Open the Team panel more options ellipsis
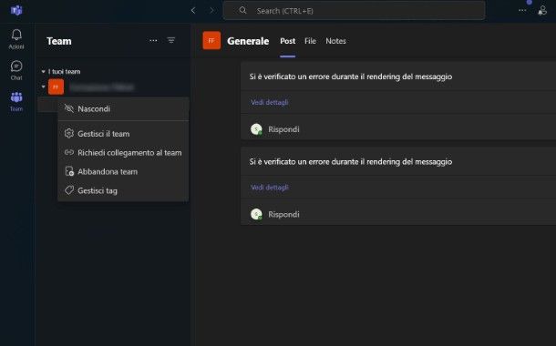The width and height of the screenshot is (556, 346). point(153,41)
